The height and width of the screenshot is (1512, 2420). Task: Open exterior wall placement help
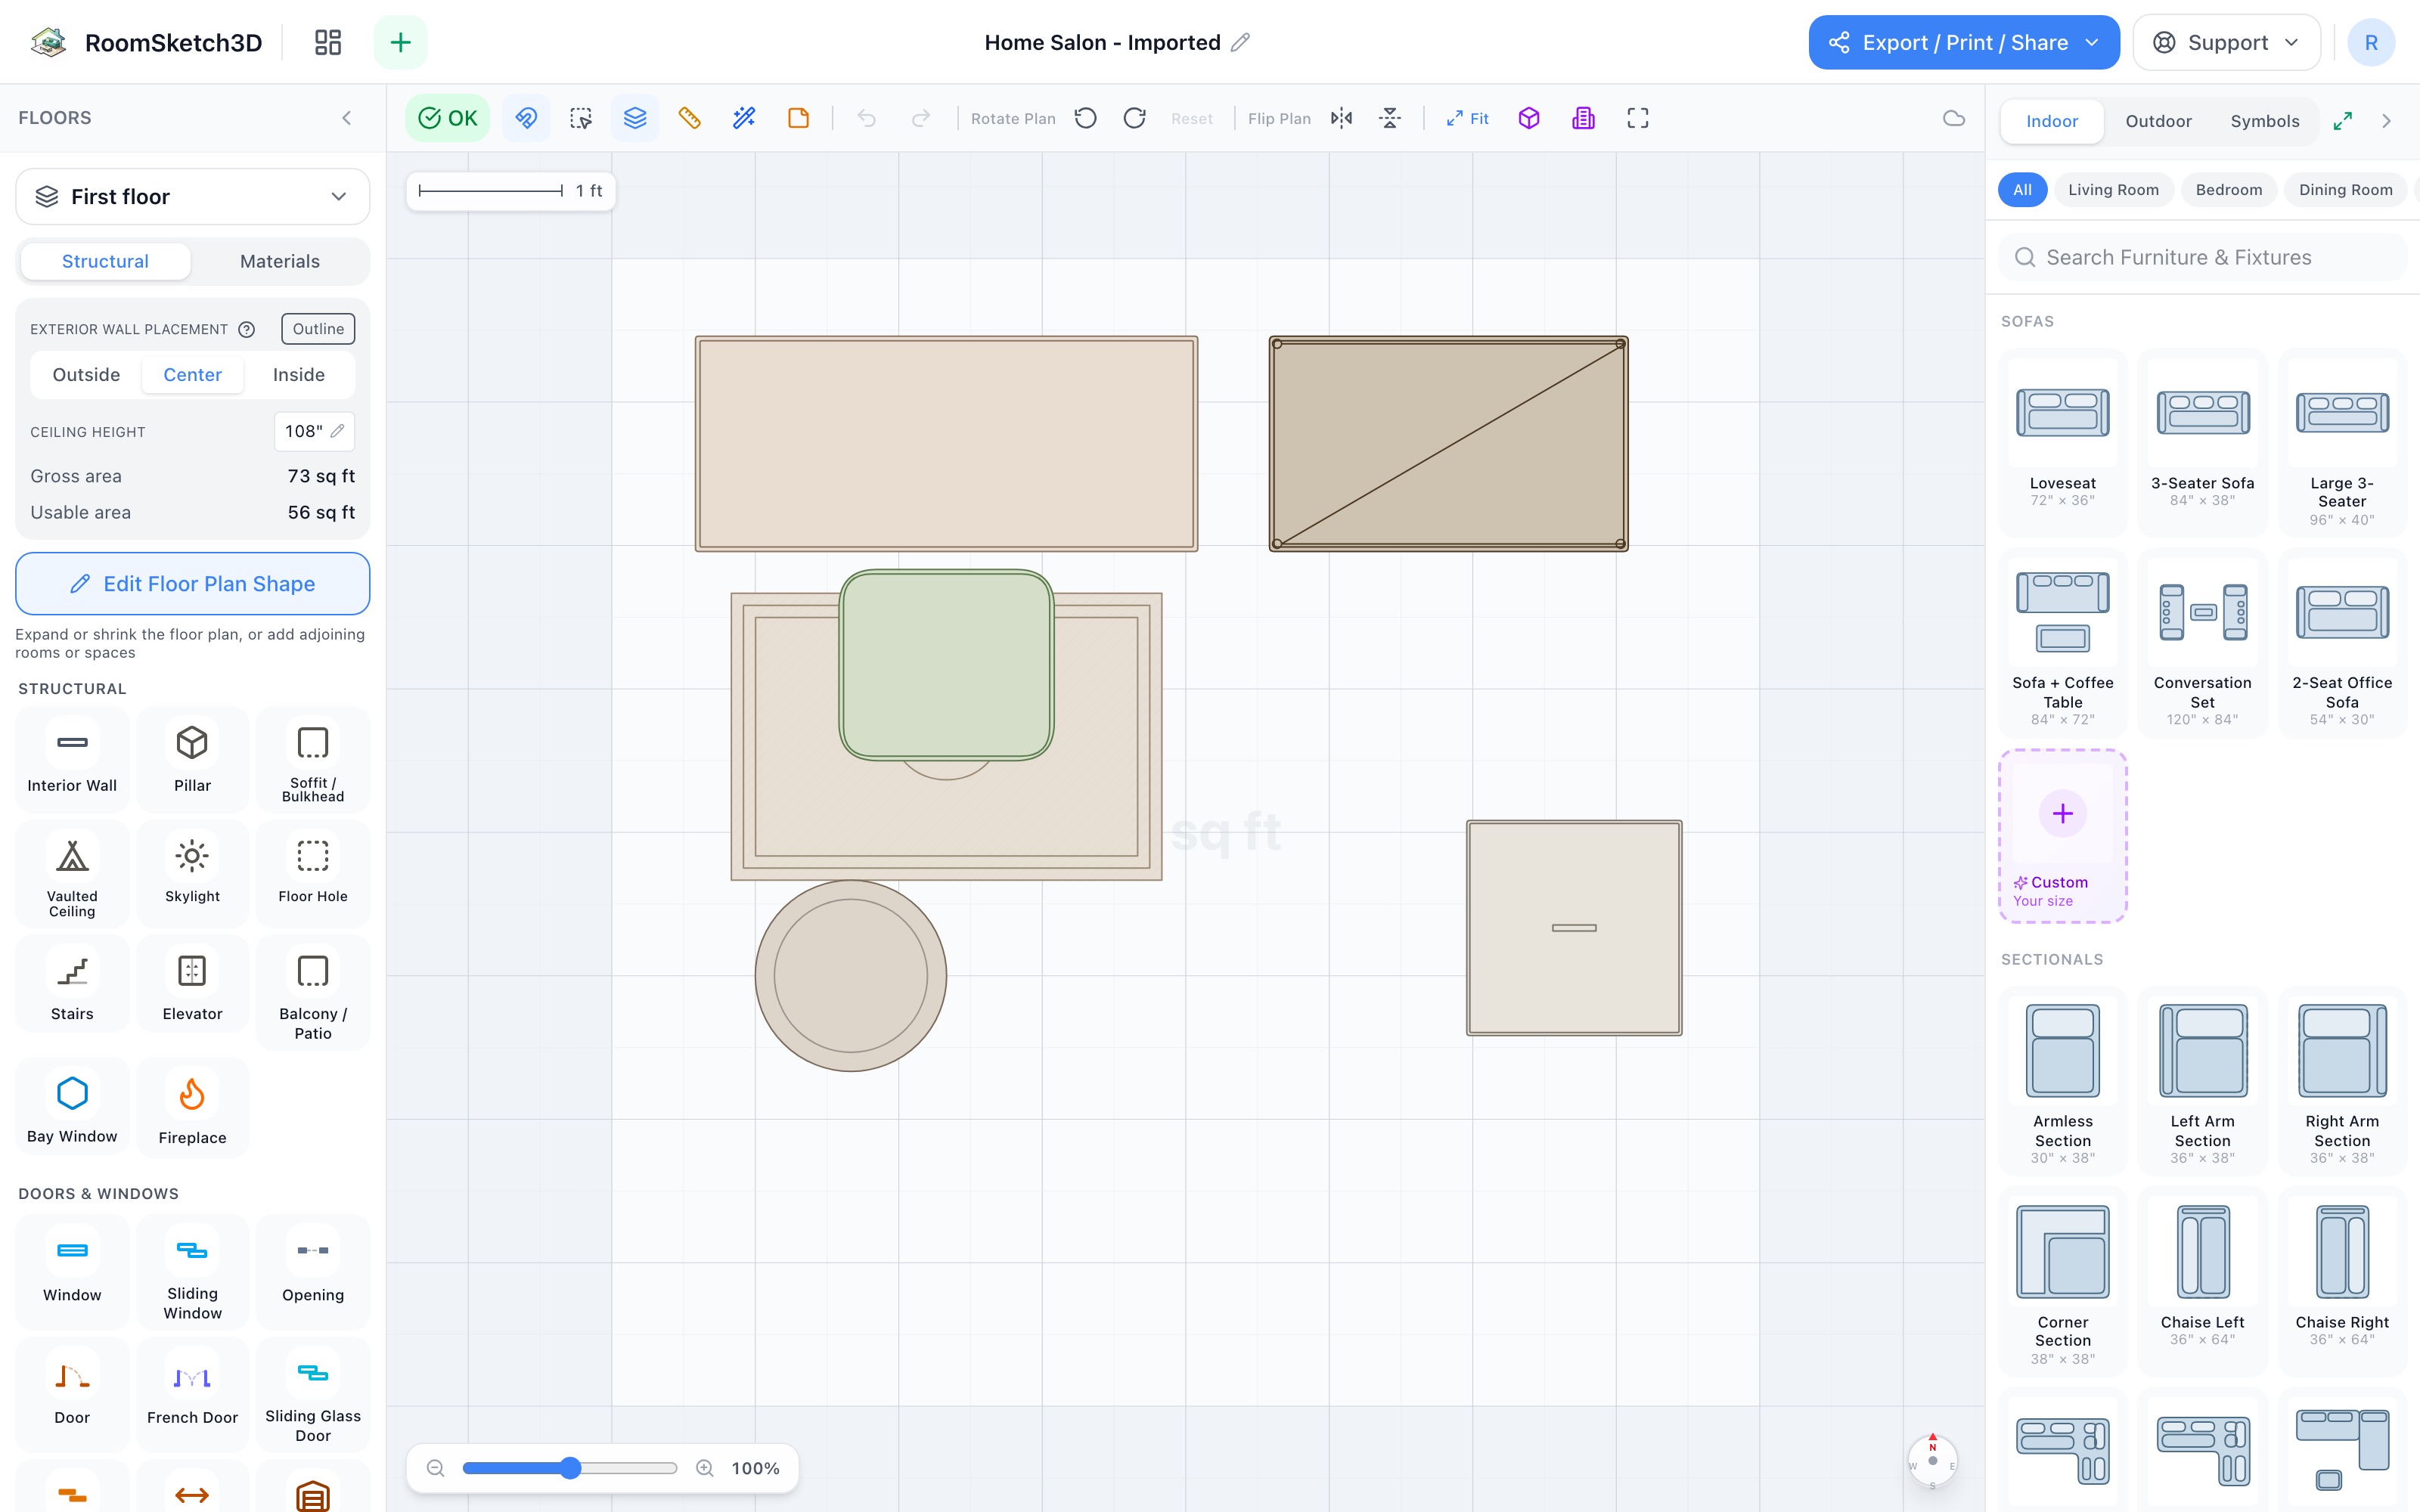coord(247,329)
